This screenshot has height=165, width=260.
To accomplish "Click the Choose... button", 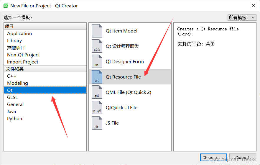I will [213, 157].
